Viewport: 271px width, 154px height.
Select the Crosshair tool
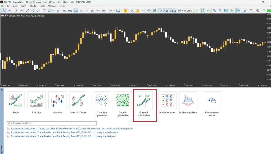tap(10, 11)
